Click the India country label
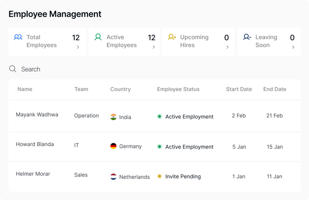 pyautogui.click(x=125, y=117)
